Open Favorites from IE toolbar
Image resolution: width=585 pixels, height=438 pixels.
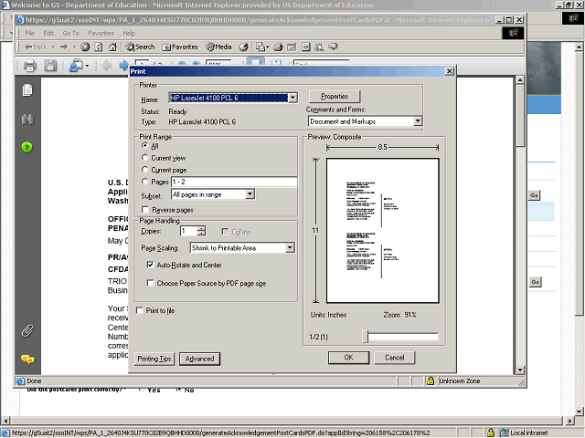point(180,47)
